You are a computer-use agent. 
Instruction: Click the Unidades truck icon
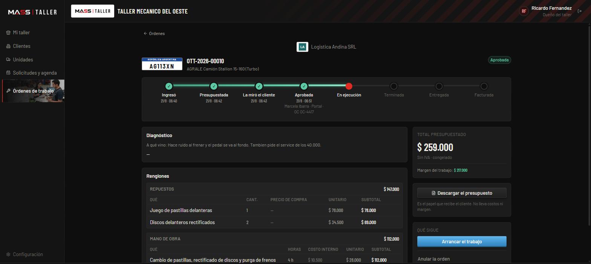tap(8, 60)
